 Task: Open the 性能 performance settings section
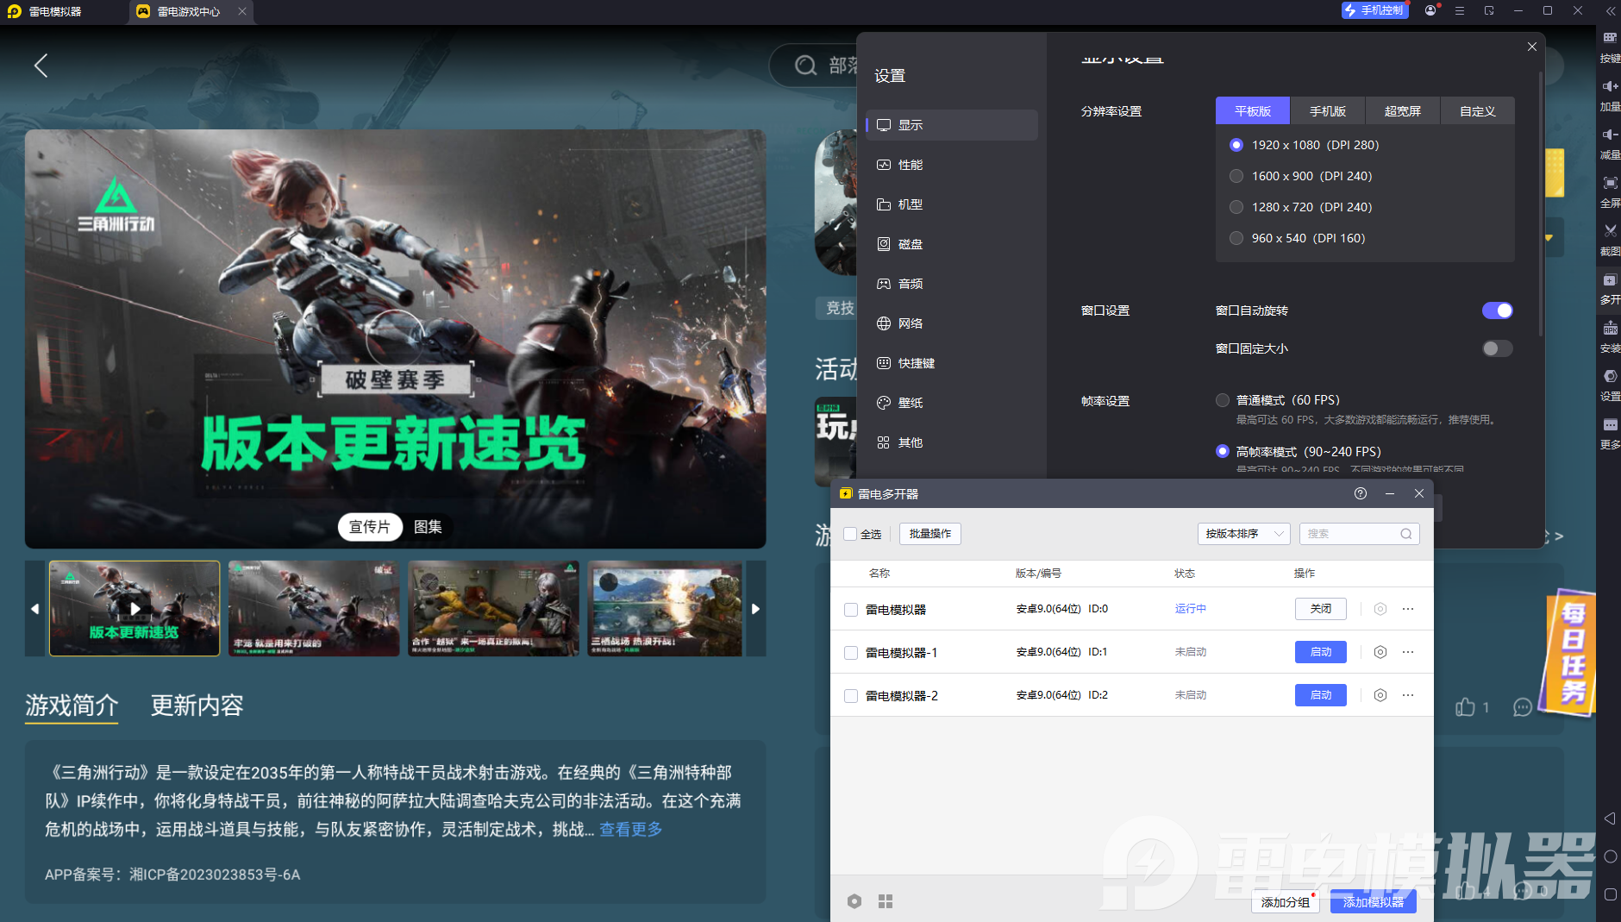coord(911,164)
